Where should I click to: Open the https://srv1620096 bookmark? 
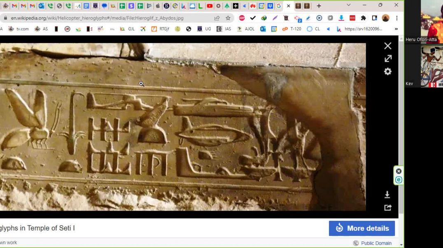point(359,29)
